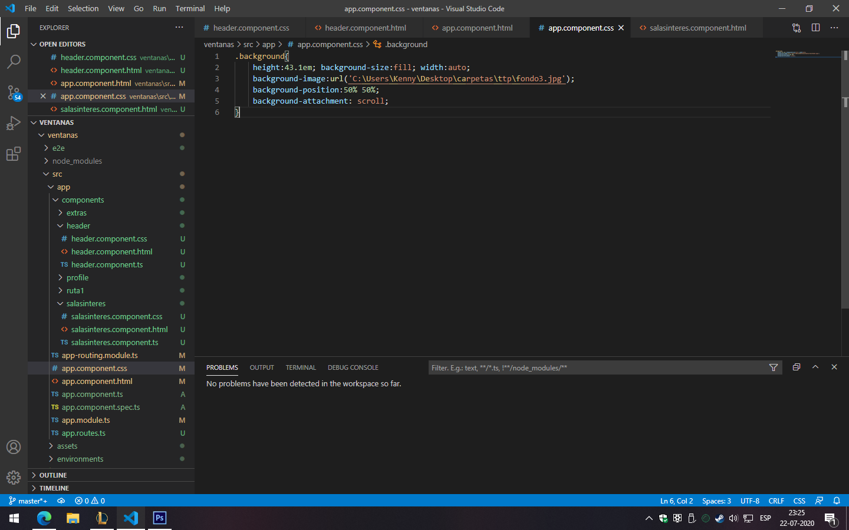This screenshot has height=530, width=849.
Task: Open the Manage gear icon
Action: click(14, 478)
